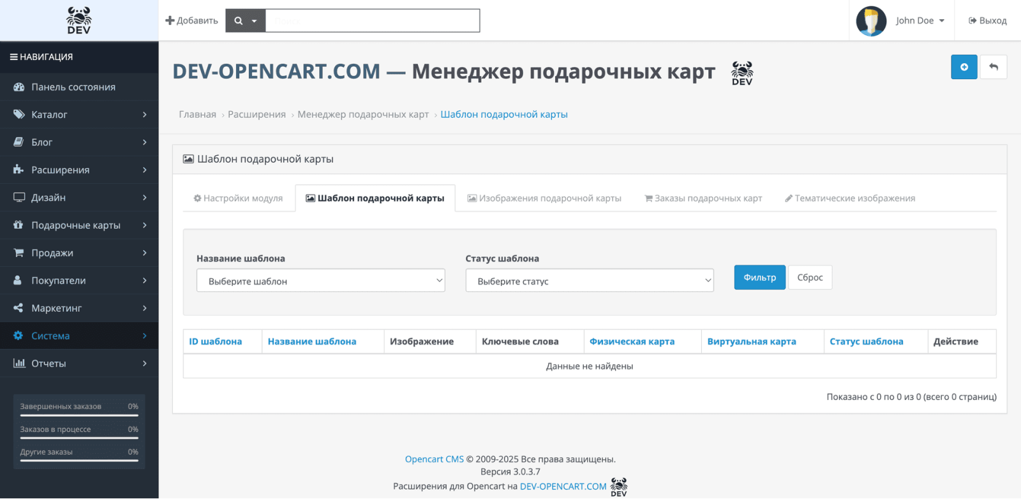Click the magnifier search icon

(x=239, y=20)
